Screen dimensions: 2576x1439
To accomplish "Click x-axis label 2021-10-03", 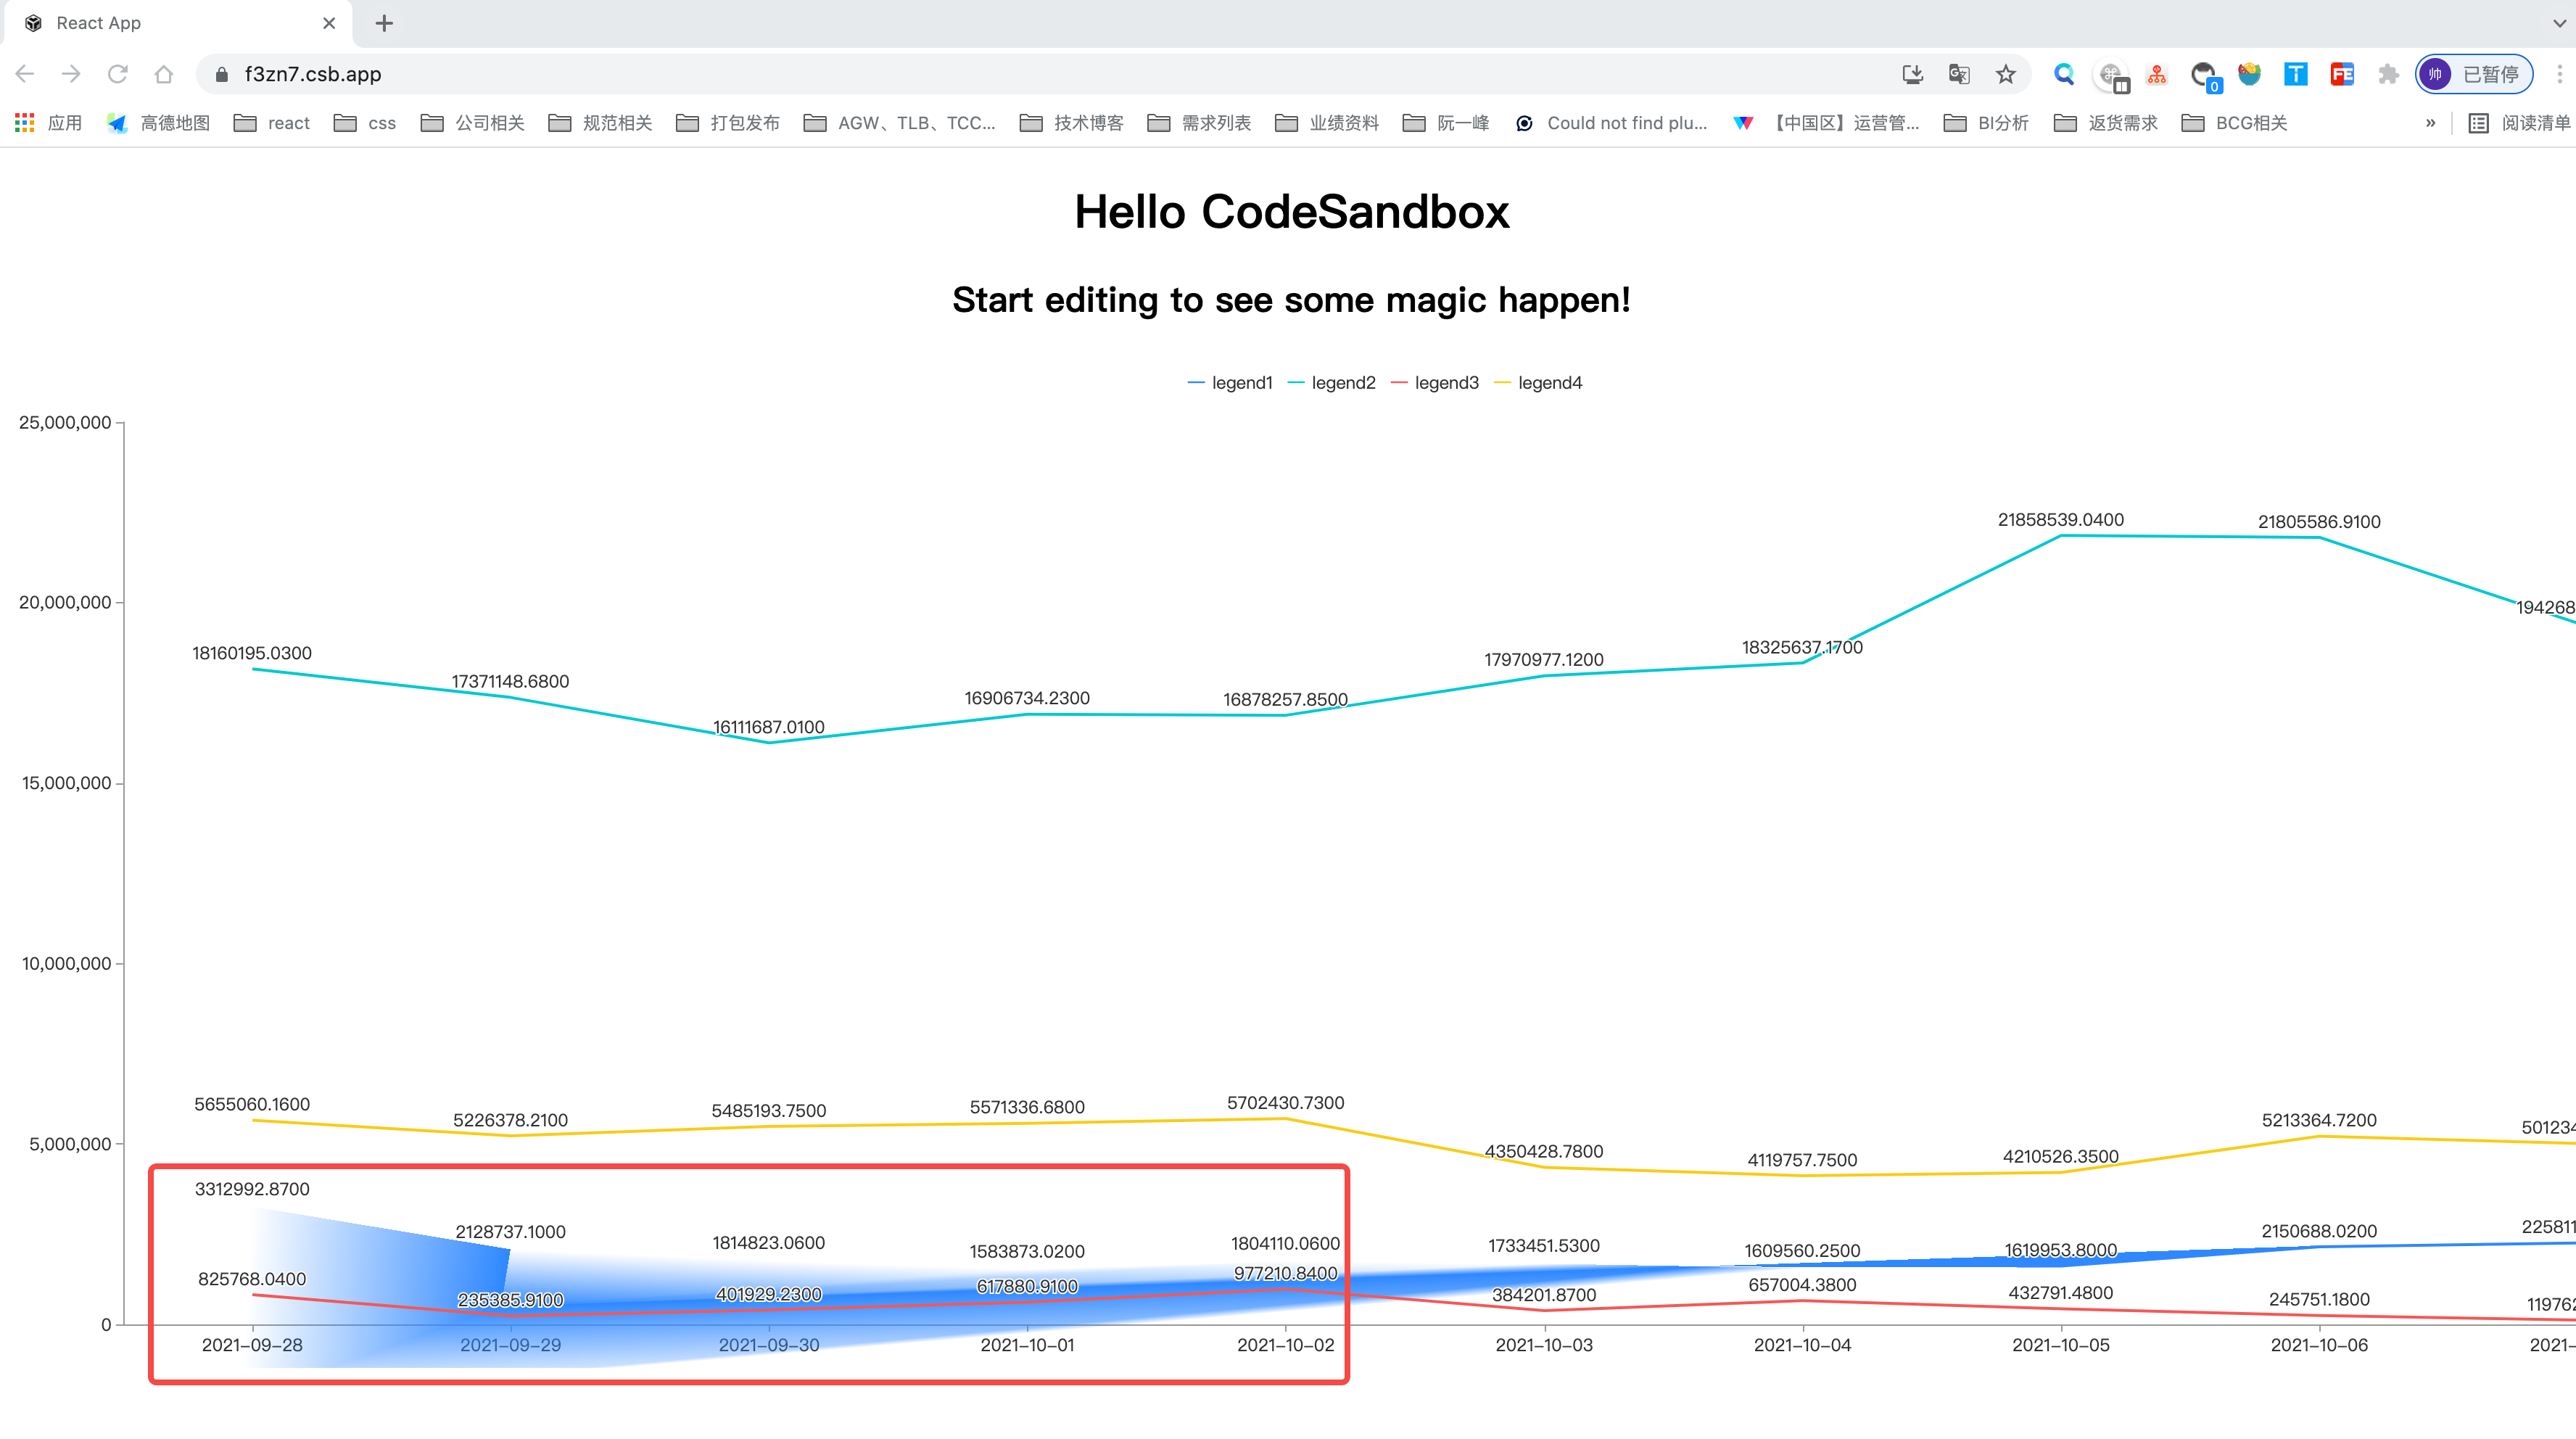I will (1544, 1345).
